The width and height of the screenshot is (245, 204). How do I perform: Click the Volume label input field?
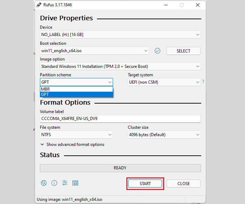[120, 119]
